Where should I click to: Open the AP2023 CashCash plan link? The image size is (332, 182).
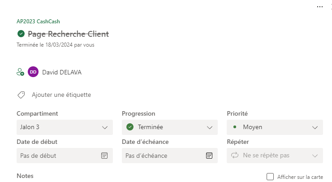tap(38, 21)
